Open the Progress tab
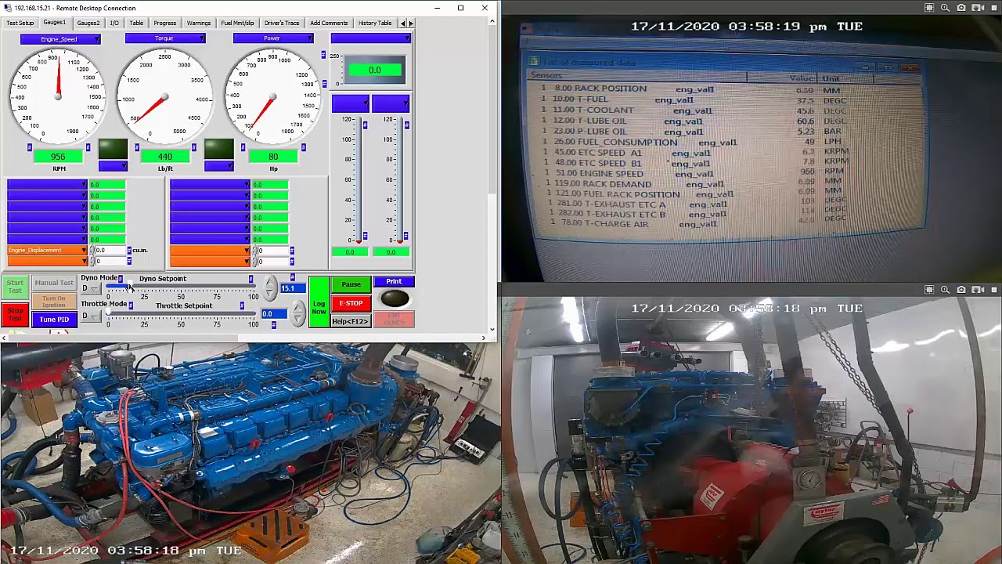Screen dimensions: 1002x564 pyautogui.click(x=165, y=23)
